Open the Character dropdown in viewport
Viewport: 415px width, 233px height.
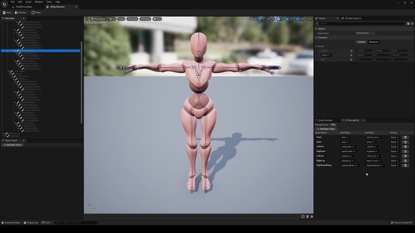(x=132, y=19)
